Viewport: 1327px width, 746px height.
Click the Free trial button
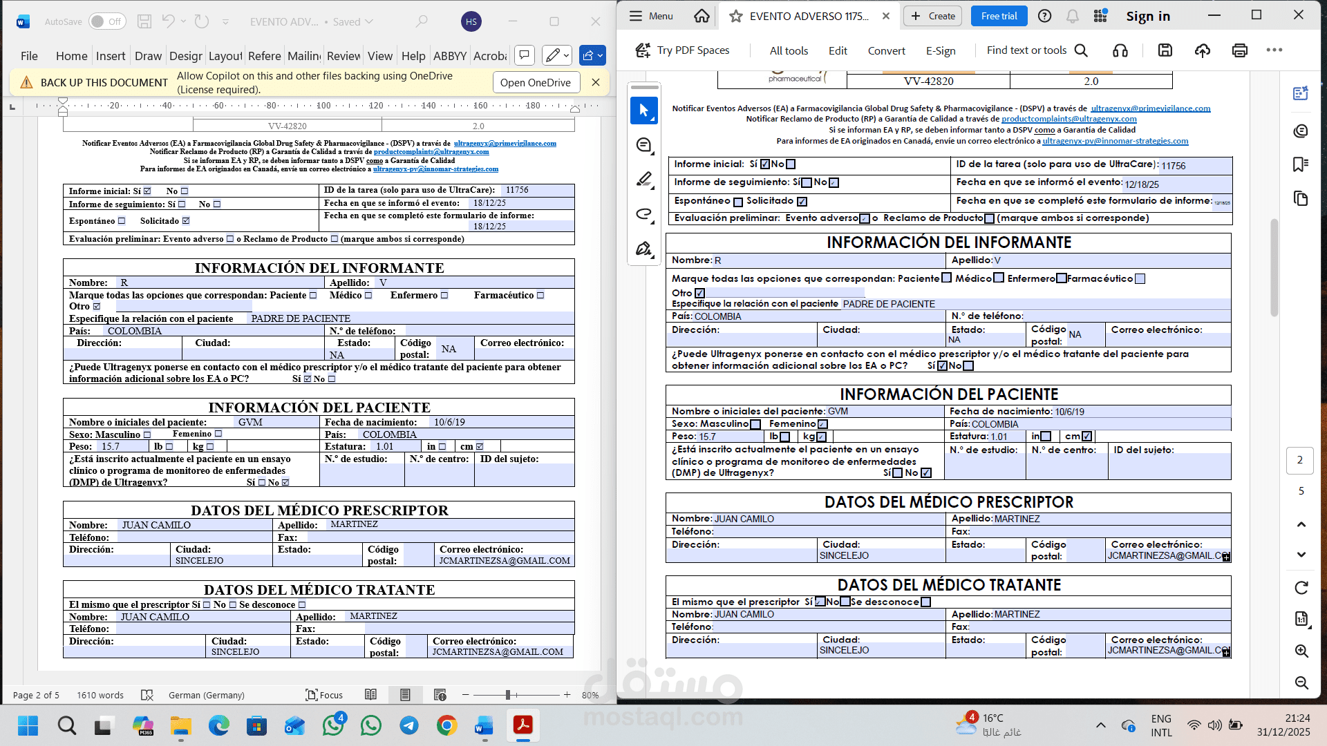click(x=999, y=16)
